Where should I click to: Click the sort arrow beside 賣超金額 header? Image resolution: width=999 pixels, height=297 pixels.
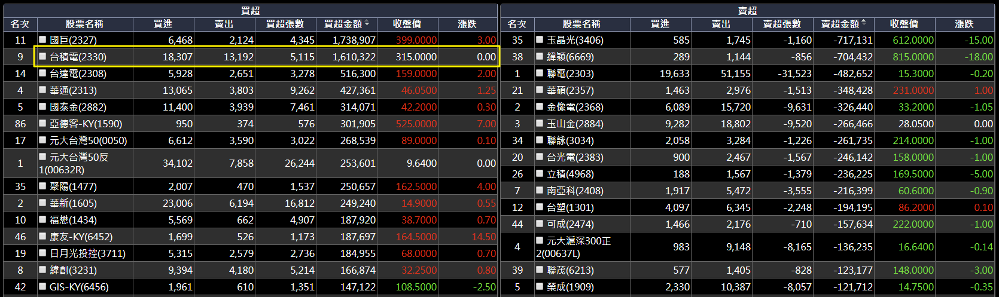[x=864, y=24]
